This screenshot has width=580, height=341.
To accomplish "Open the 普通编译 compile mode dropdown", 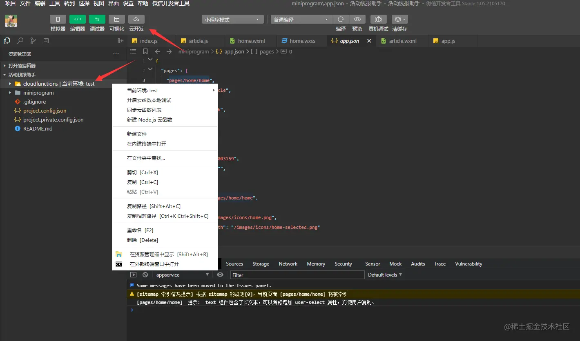I will click(302, 20).
